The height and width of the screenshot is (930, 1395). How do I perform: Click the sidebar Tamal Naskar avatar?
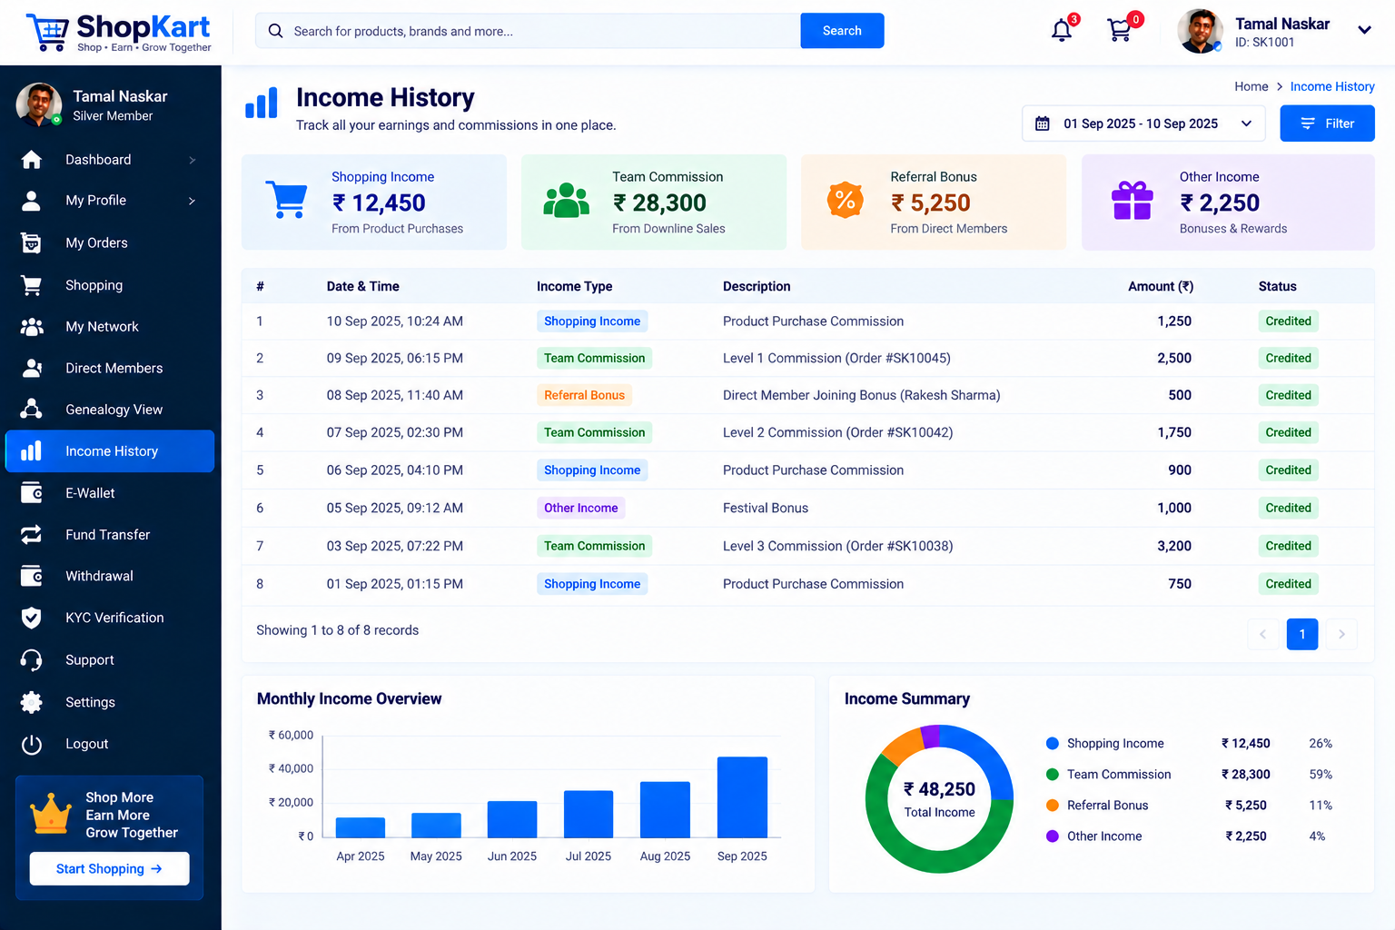(39, 105)
